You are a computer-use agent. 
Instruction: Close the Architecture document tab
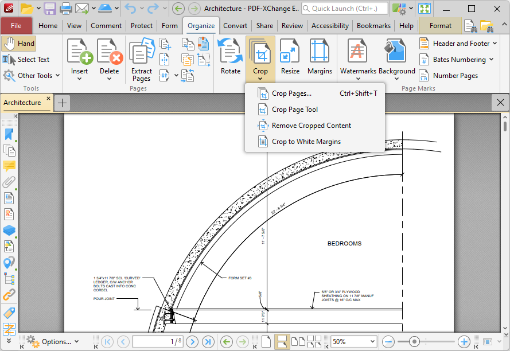(48, 98)
